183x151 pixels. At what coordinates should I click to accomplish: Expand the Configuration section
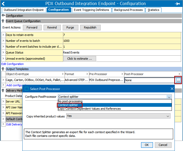point(3,15)
